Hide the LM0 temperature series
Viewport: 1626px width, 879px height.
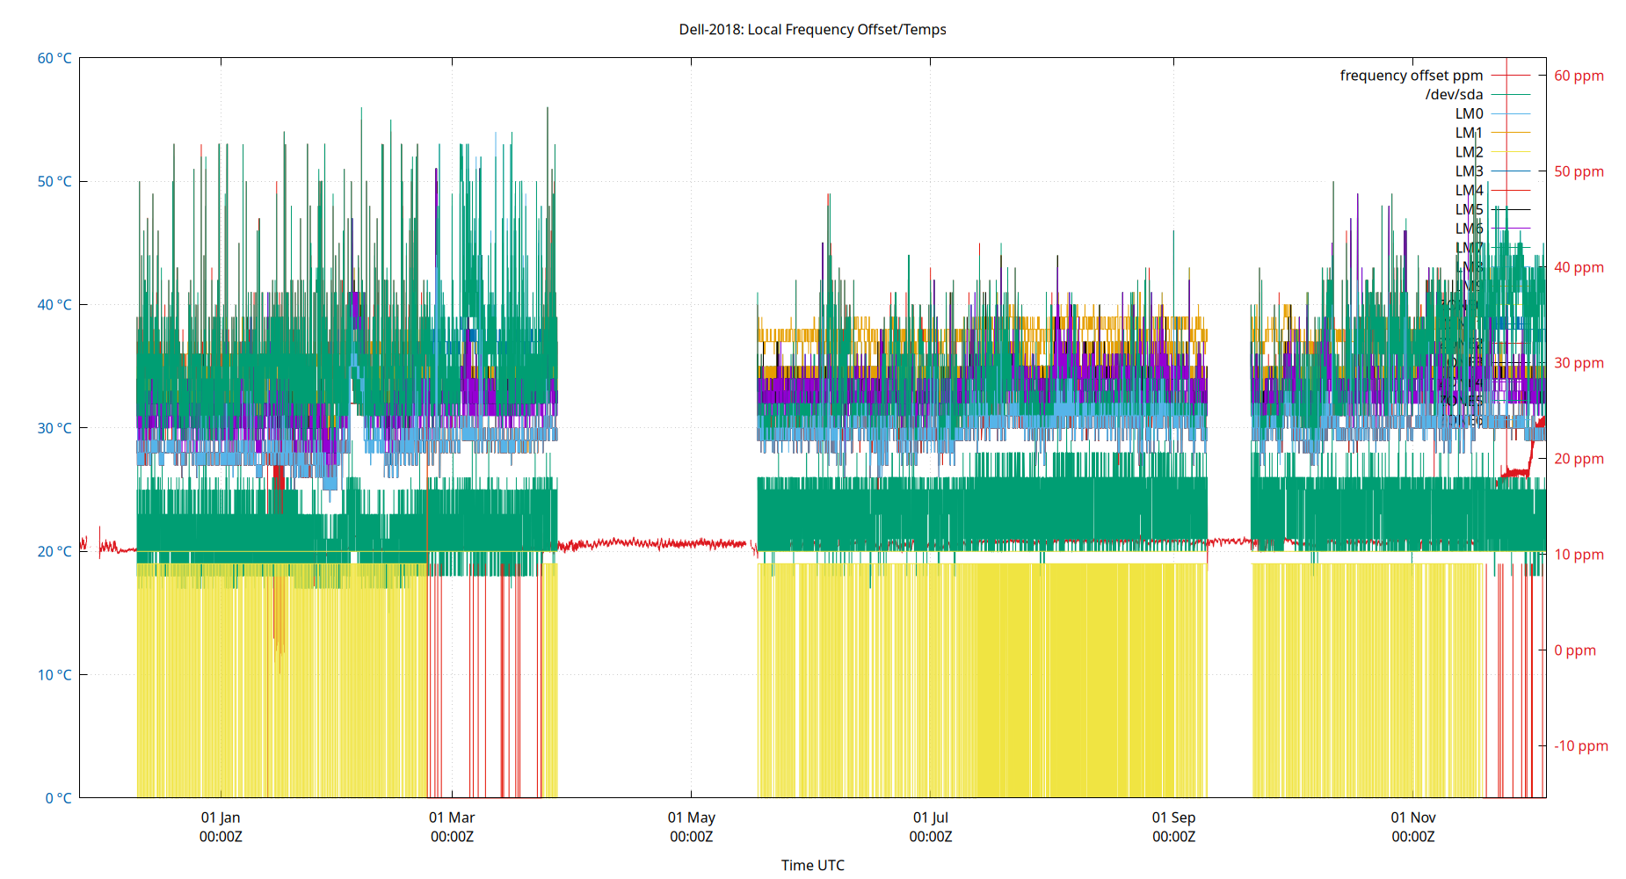[1511, 113]
